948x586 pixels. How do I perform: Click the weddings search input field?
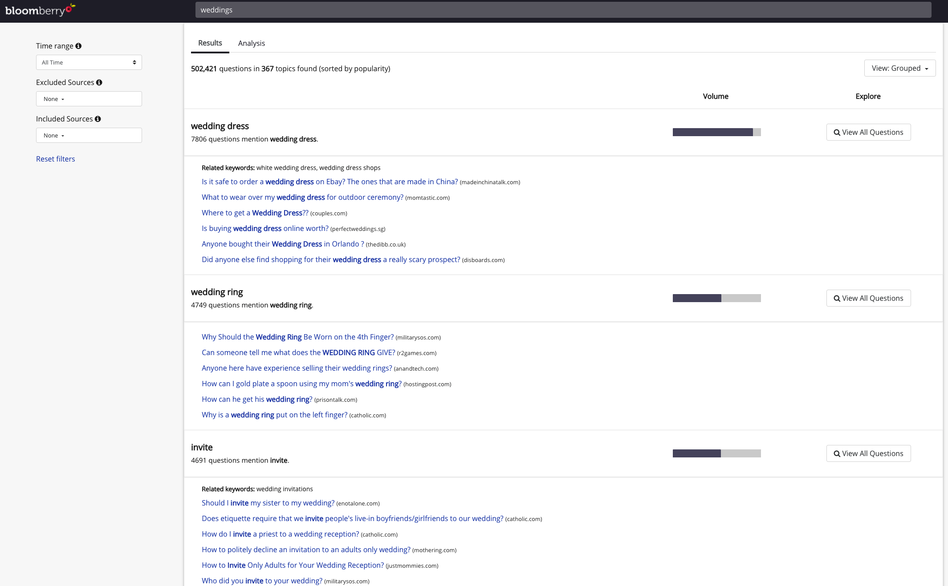point(563,10)
